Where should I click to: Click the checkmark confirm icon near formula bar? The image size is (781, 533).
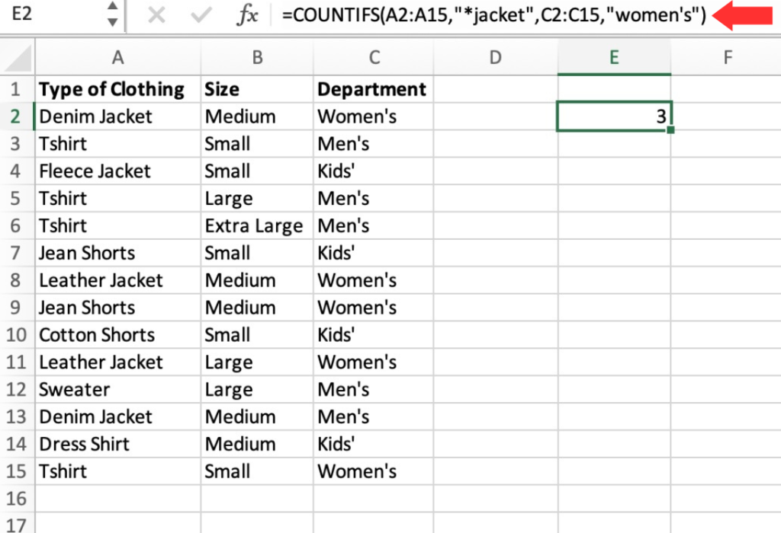pyautogui.click(x=202, y=15)
